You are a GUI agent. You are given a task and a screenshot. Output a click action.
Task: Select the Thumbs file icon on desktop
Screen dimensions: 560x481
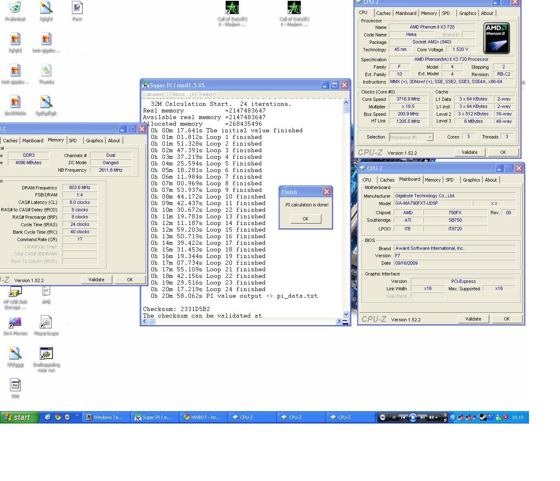point(46,70)
